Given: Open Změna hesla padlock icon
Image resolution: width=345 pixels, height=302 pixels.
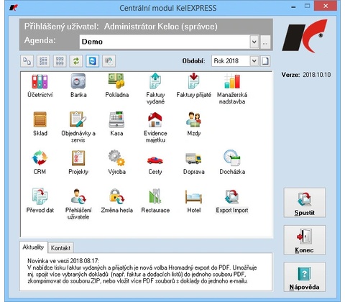Looking at the screenshot, I should 116,201.
